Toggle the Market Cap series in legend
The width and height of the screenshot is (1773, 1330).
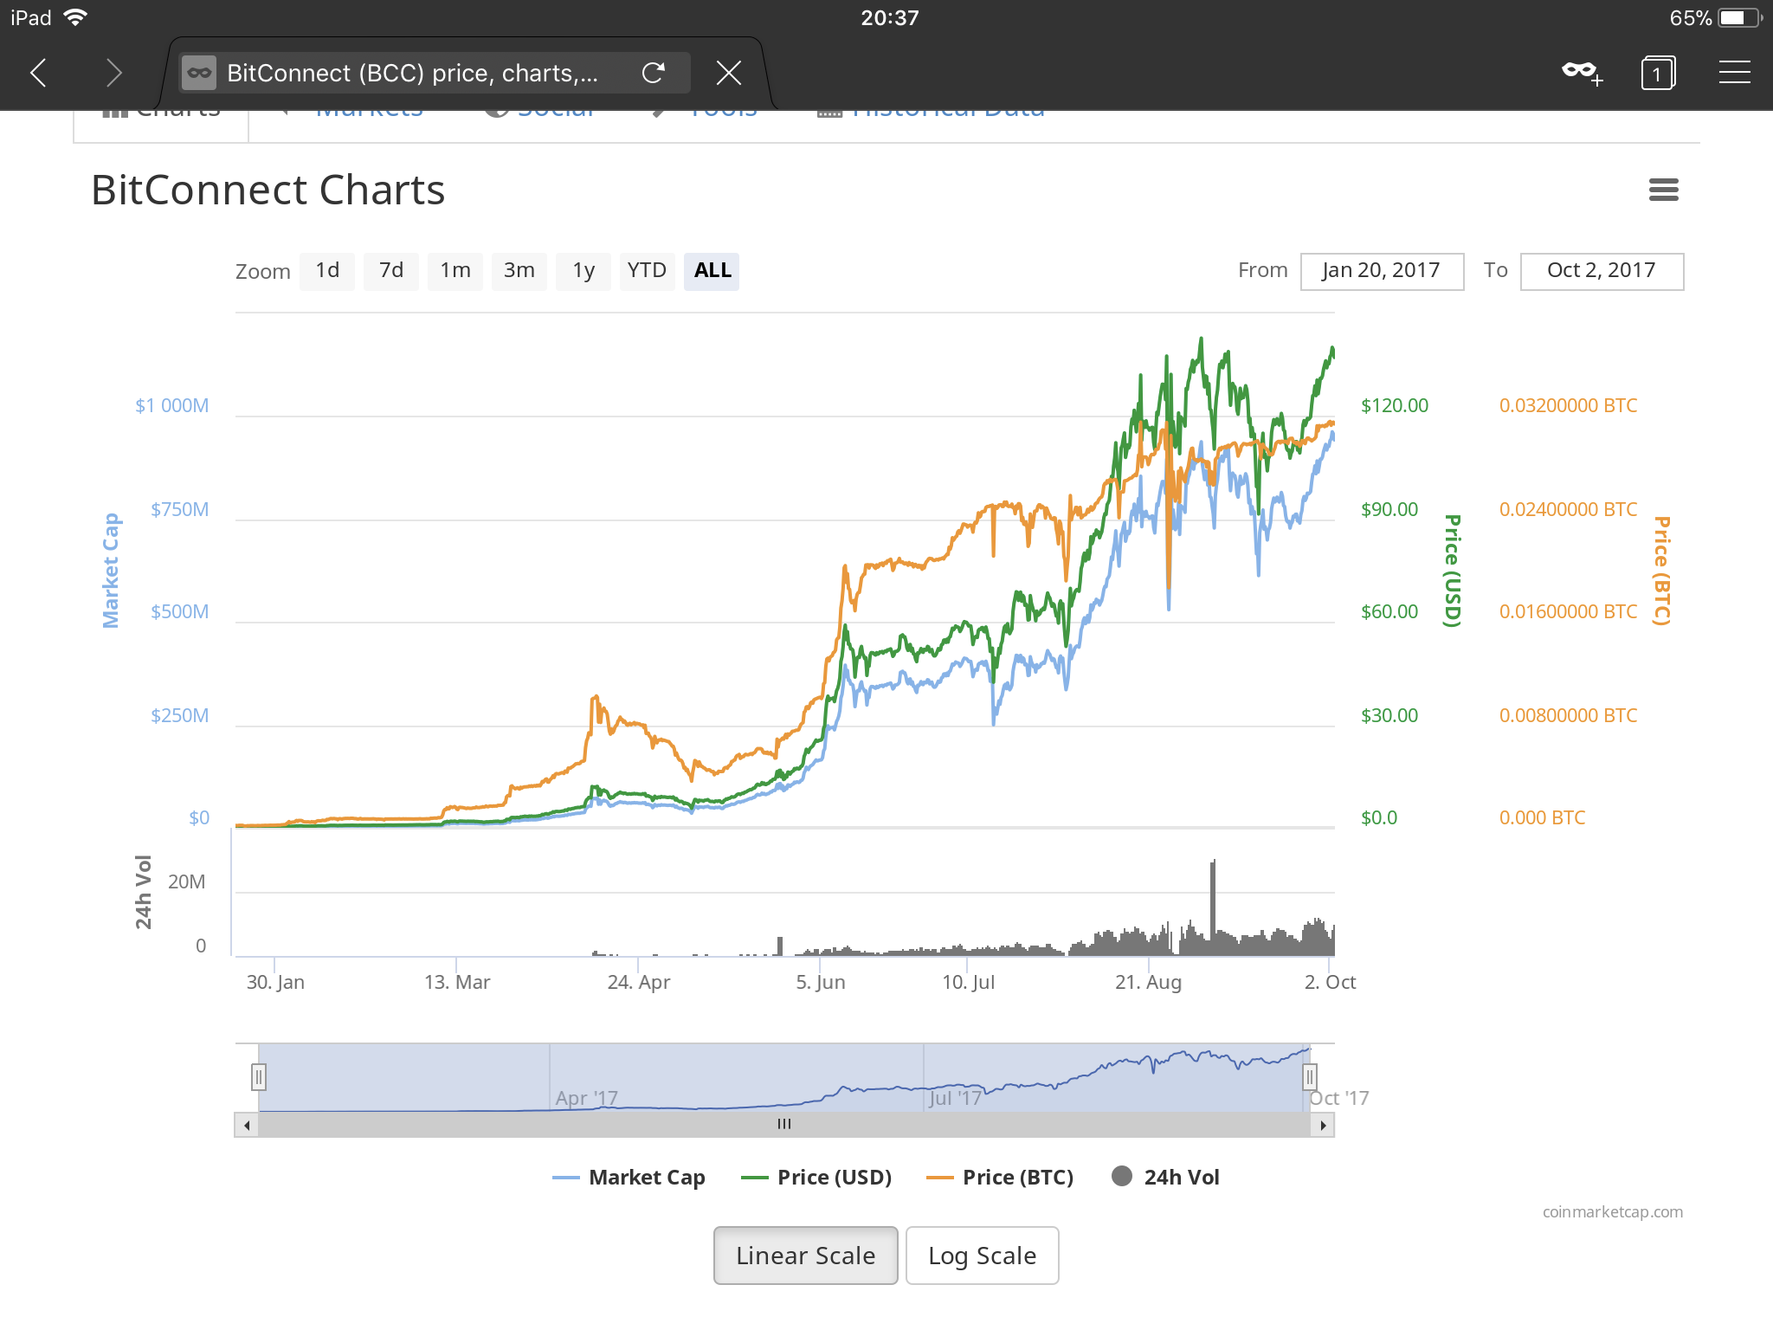click(x=629, y=1178)
